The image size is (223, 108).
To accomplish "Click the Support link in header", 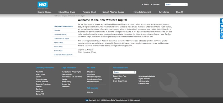I will [146, 4].
